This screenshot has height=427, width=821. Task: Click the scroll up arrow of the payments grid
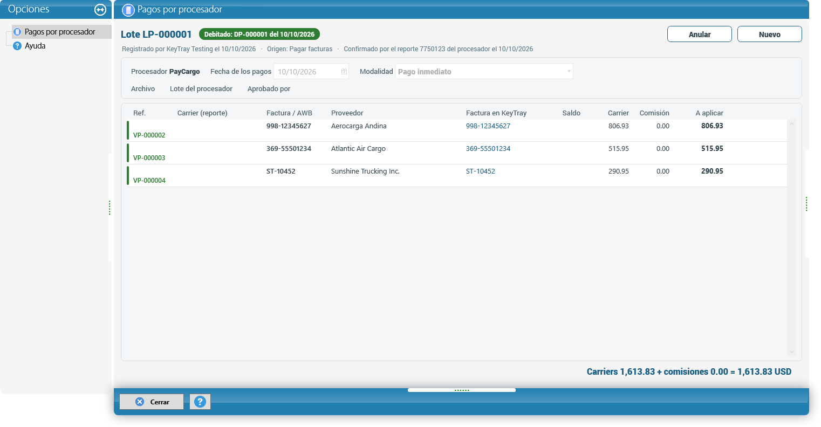(x=792, y=124)
